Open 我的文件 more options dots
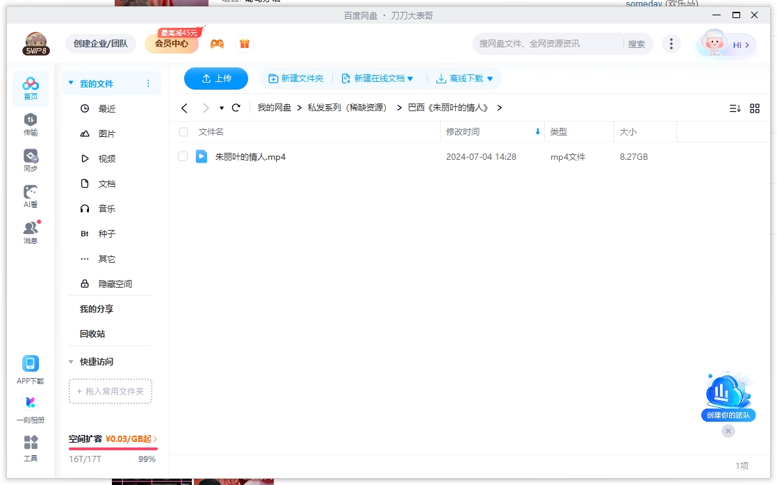Viewport: 777px width, 485px height. tap(148, 83)
